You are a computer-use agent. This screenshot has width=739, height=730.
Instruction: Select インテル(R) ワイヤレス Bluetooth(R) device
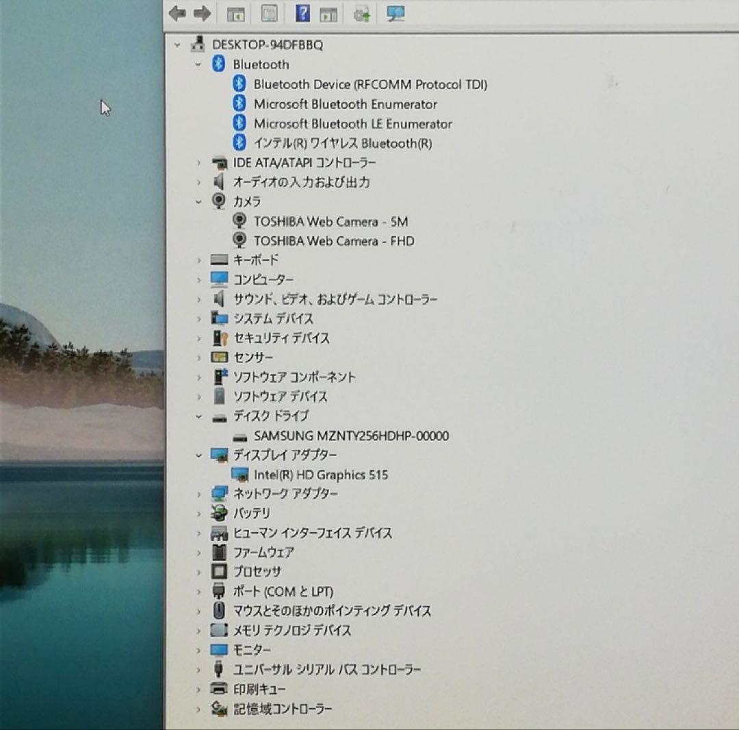[x=343, y=143]
